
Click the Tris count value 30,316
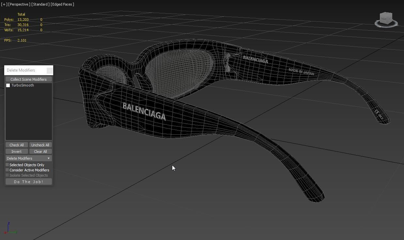click(x=23, y=25)
